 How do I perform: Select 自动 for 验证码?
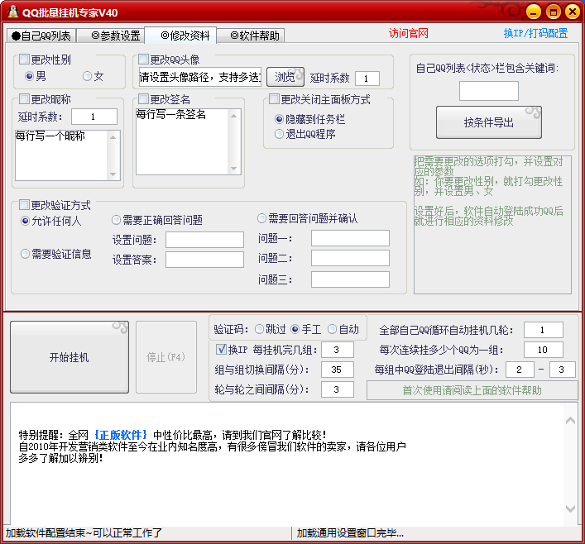(x=332, y=329)
